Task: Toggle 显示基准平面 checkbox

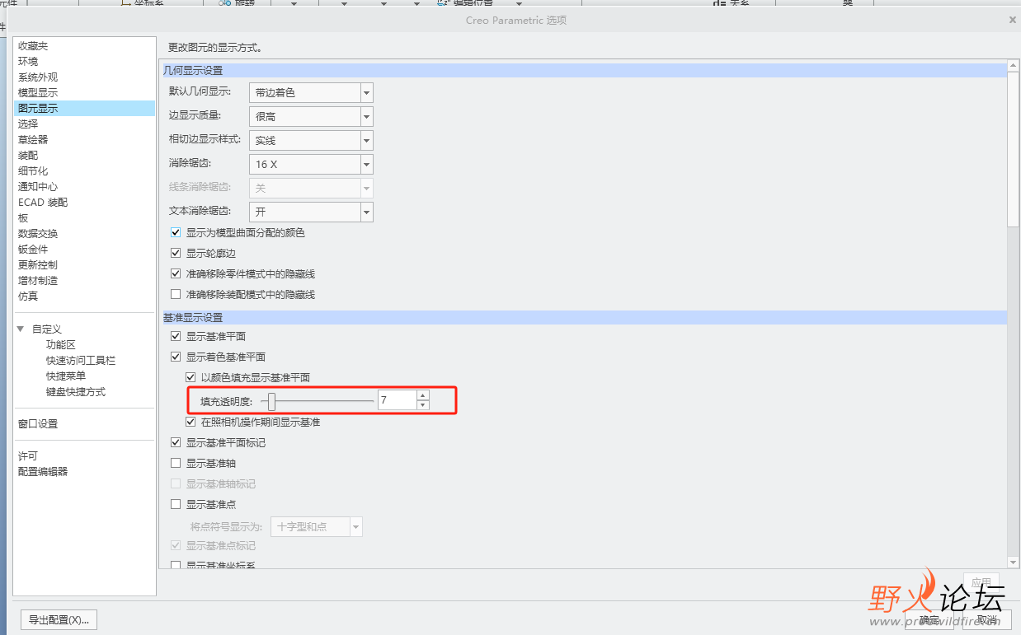Action: [x=176, y=336]
